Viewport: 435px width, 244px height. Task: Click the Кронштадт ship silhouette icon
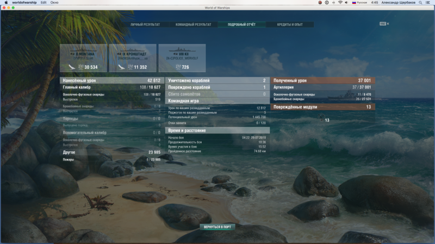(x=133, y=50)
